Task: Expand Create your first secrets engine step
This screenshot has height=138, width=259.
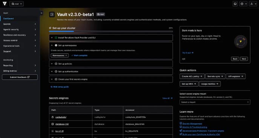Action: (x=52, y=79)
